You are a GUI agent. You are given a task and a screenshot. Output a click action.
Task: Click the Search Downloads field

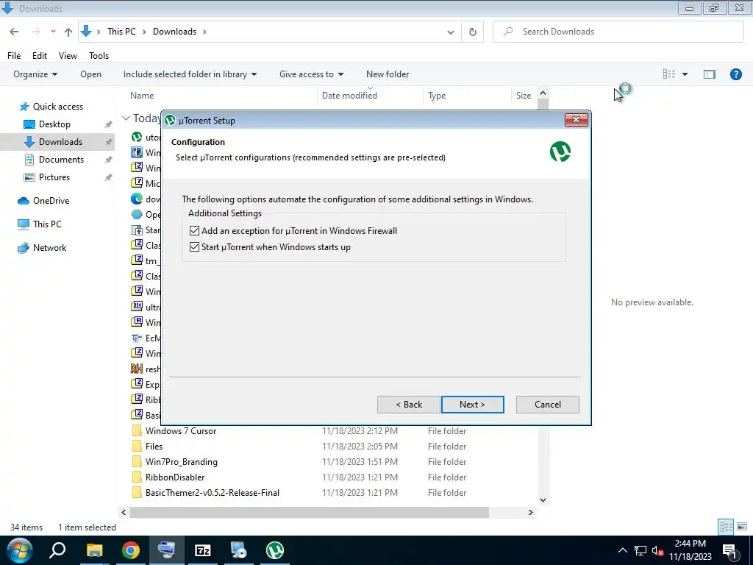click(x=618, y=32)
